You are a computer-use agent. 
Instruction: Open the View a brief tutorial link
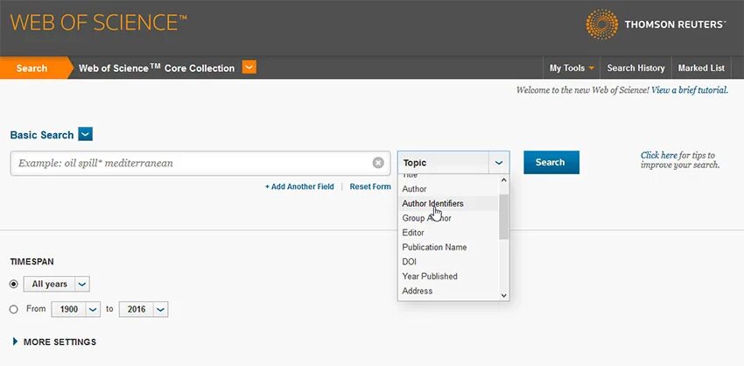[x=690, y=89]
